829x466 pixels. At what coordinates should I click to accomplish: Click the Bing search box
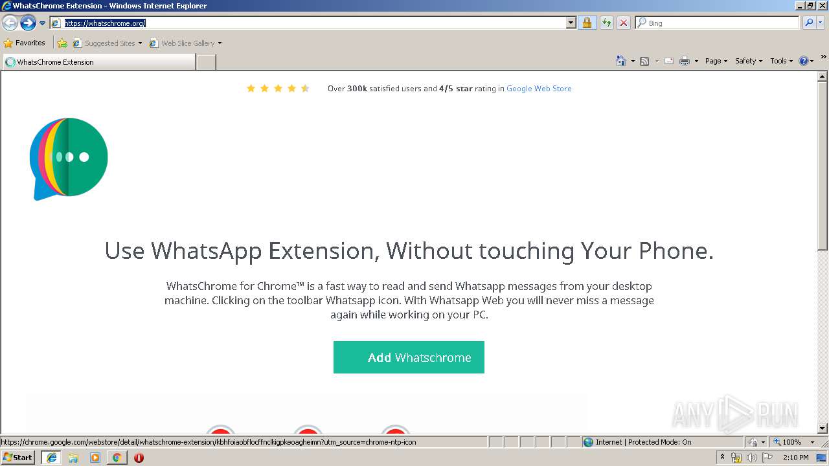pos(718,23)
